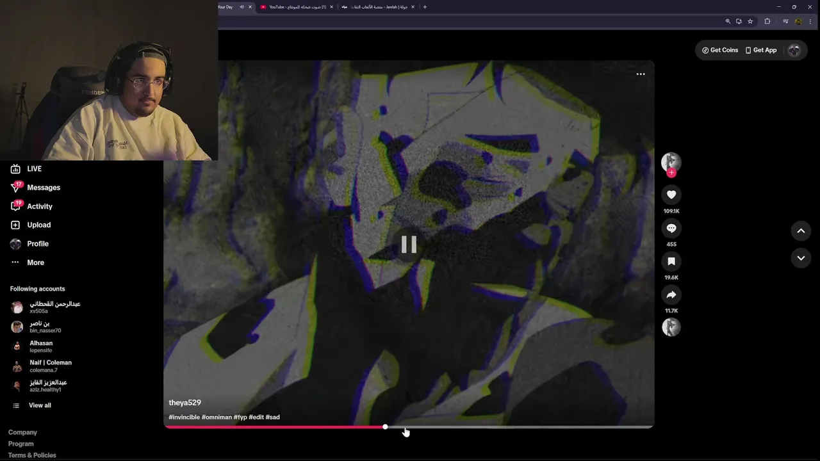This screenshot has width=820, height=461.
Task: Bookmark the page with the star icon
Action: tap(750, 21)
